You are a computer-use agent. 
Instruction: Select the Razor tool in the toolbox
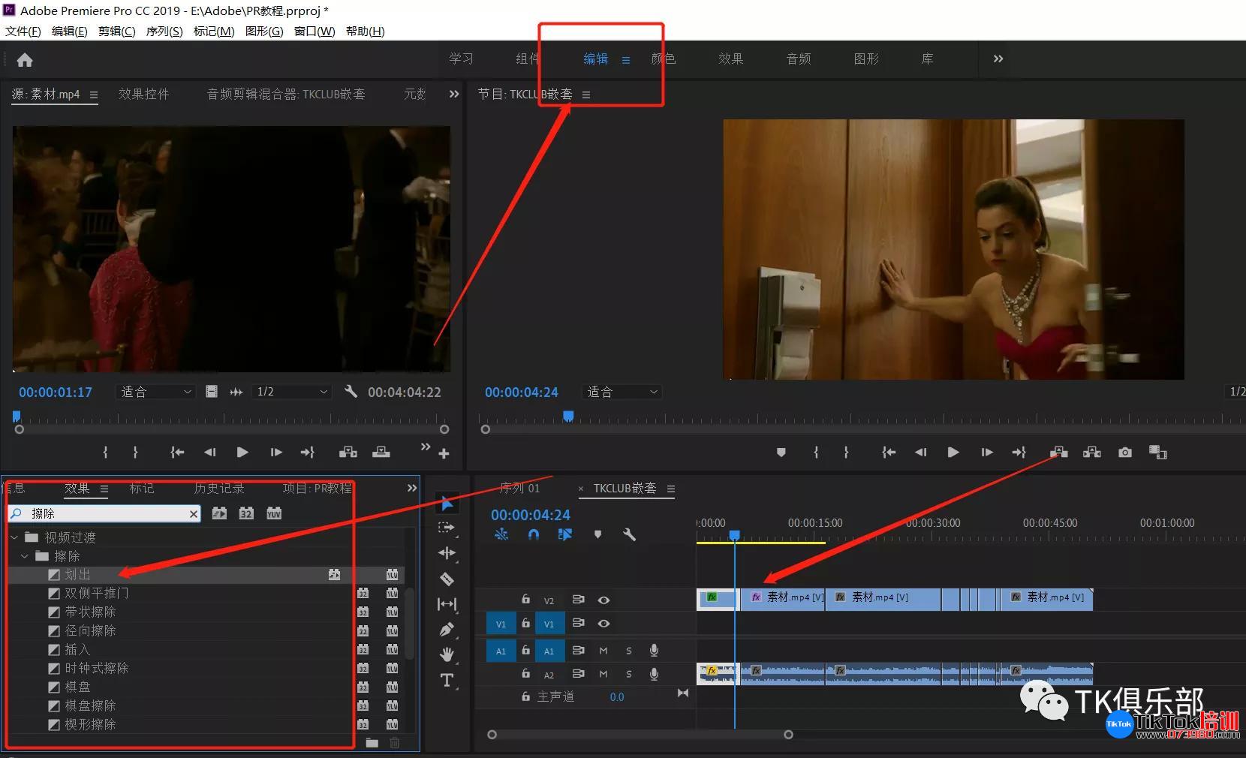point(447,579)
